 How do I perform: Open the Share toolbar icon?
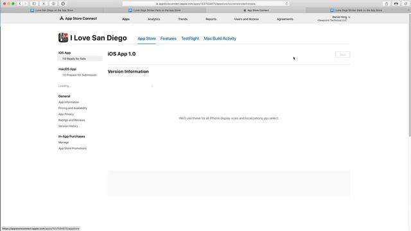coord(387,4)
